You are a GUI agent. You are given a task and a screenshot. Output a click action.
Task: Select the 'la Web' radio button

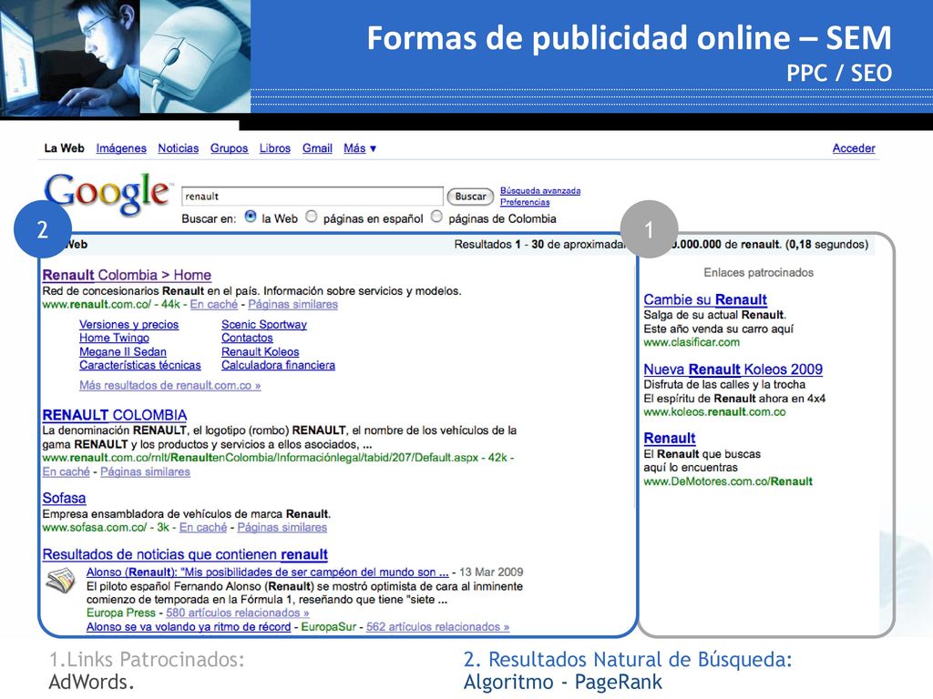pos(251,217)
